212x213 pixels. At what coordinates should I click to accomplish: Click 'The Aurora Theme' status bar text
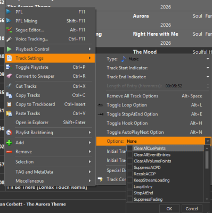(46, 204)
